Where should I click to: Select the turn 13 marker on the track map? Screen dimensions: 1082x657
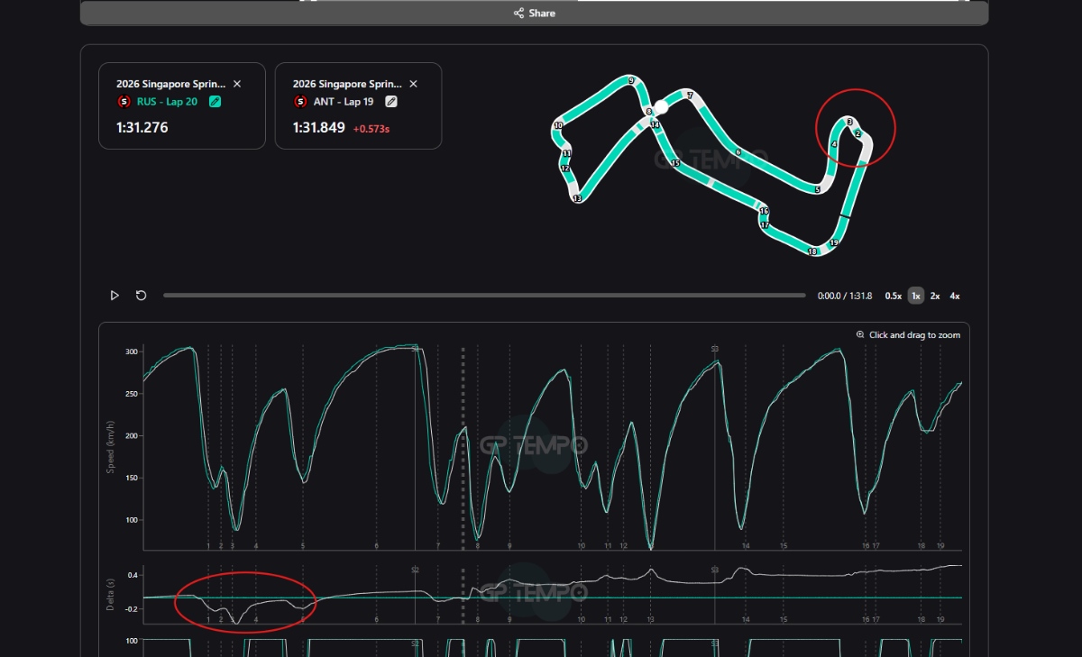point(577,197)
